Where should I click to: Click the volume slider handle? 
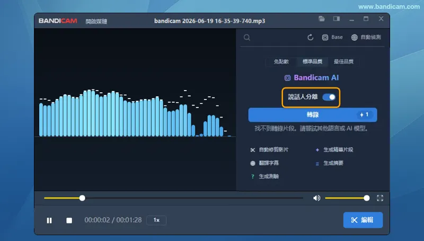tap(366, 198)
